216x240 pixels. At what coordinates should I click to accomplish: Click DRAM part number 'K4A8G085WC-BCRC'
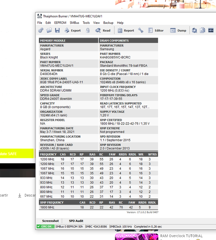115,57
